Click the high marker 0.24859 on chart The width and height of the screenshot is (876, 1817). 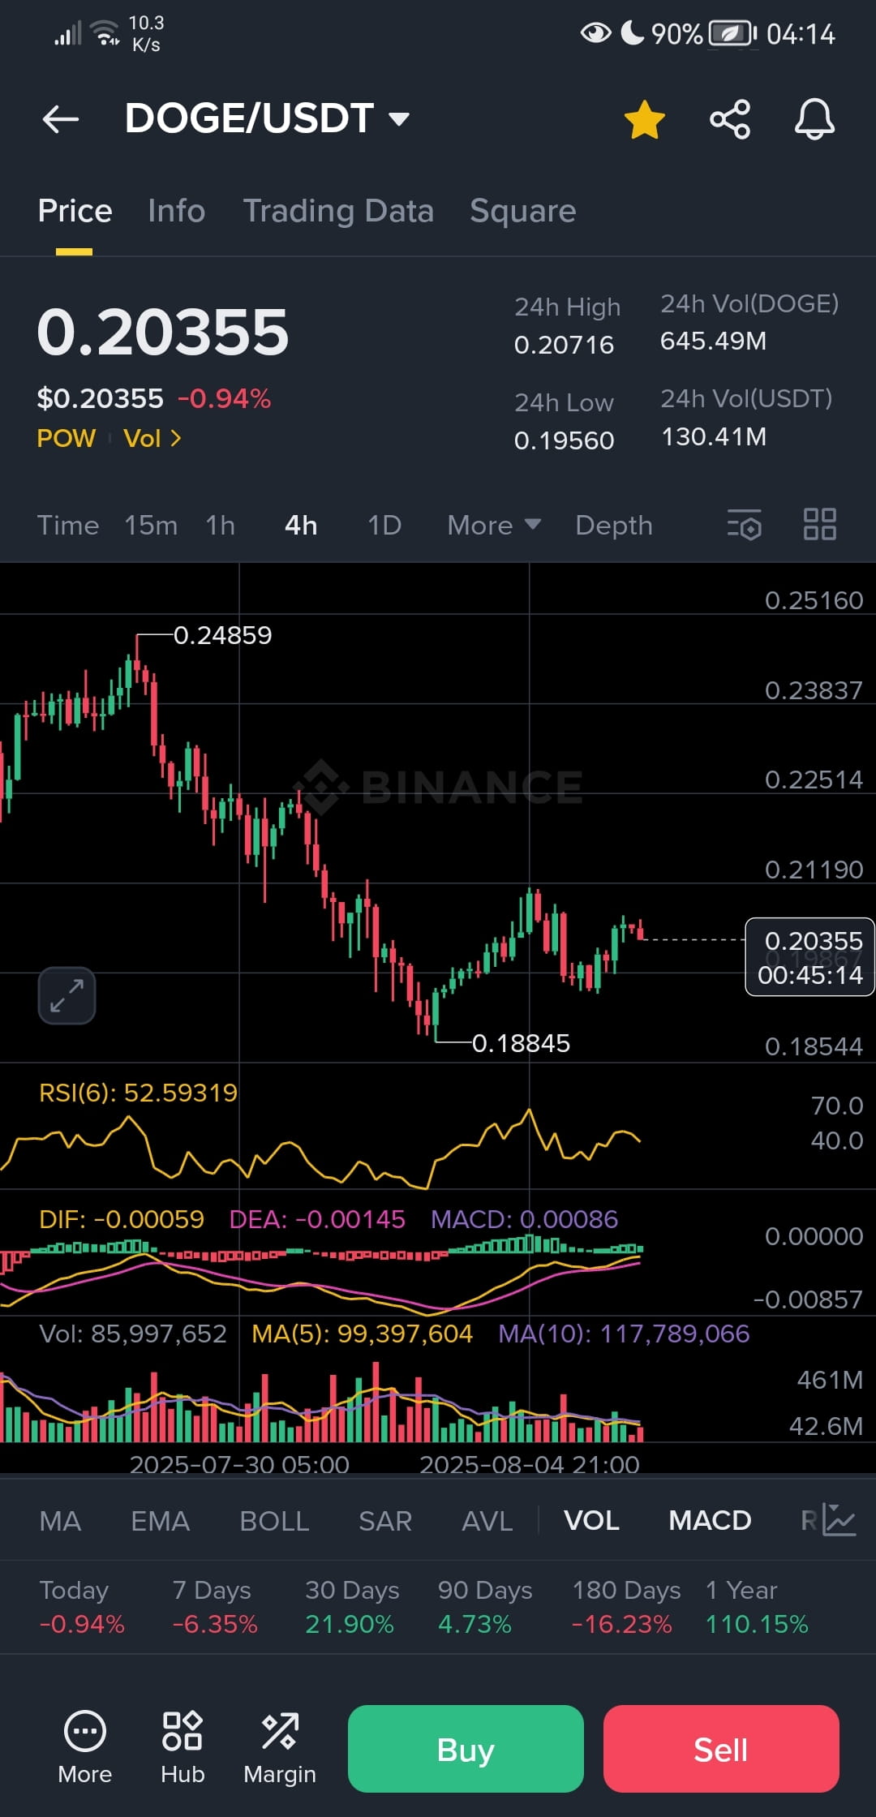pos(223,635)
